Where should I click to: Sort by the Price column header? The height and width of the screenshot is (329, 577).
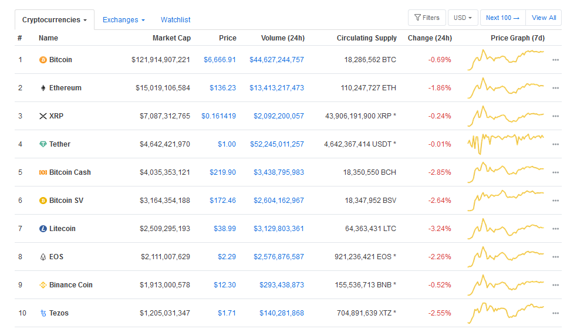(227, 38)
